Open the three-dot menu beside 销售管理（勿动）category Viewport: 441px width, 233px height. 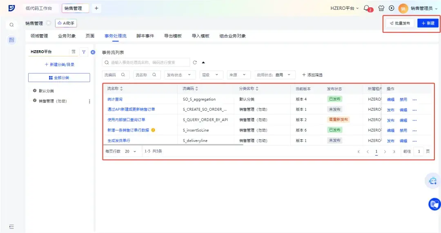(89, 101)
